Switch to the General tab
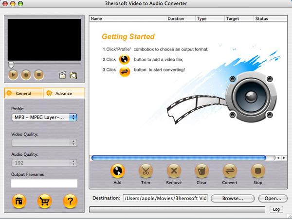This screenshot has width=292, height=219. (x=24, y=93)
